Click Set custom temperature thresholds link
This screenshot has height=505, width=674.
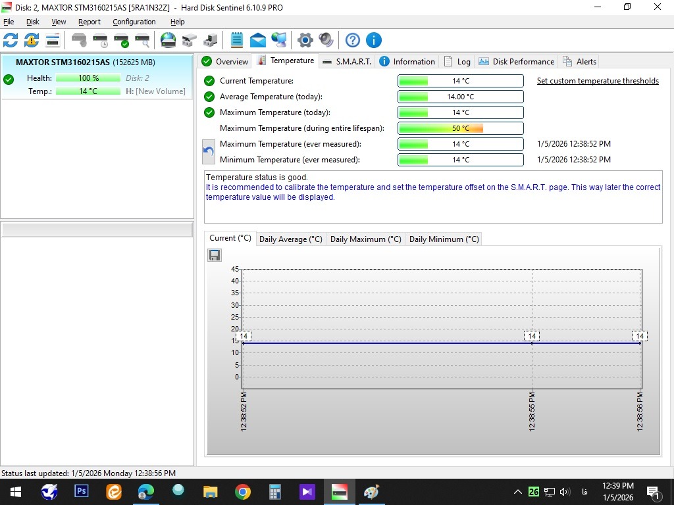coord(598,81)
